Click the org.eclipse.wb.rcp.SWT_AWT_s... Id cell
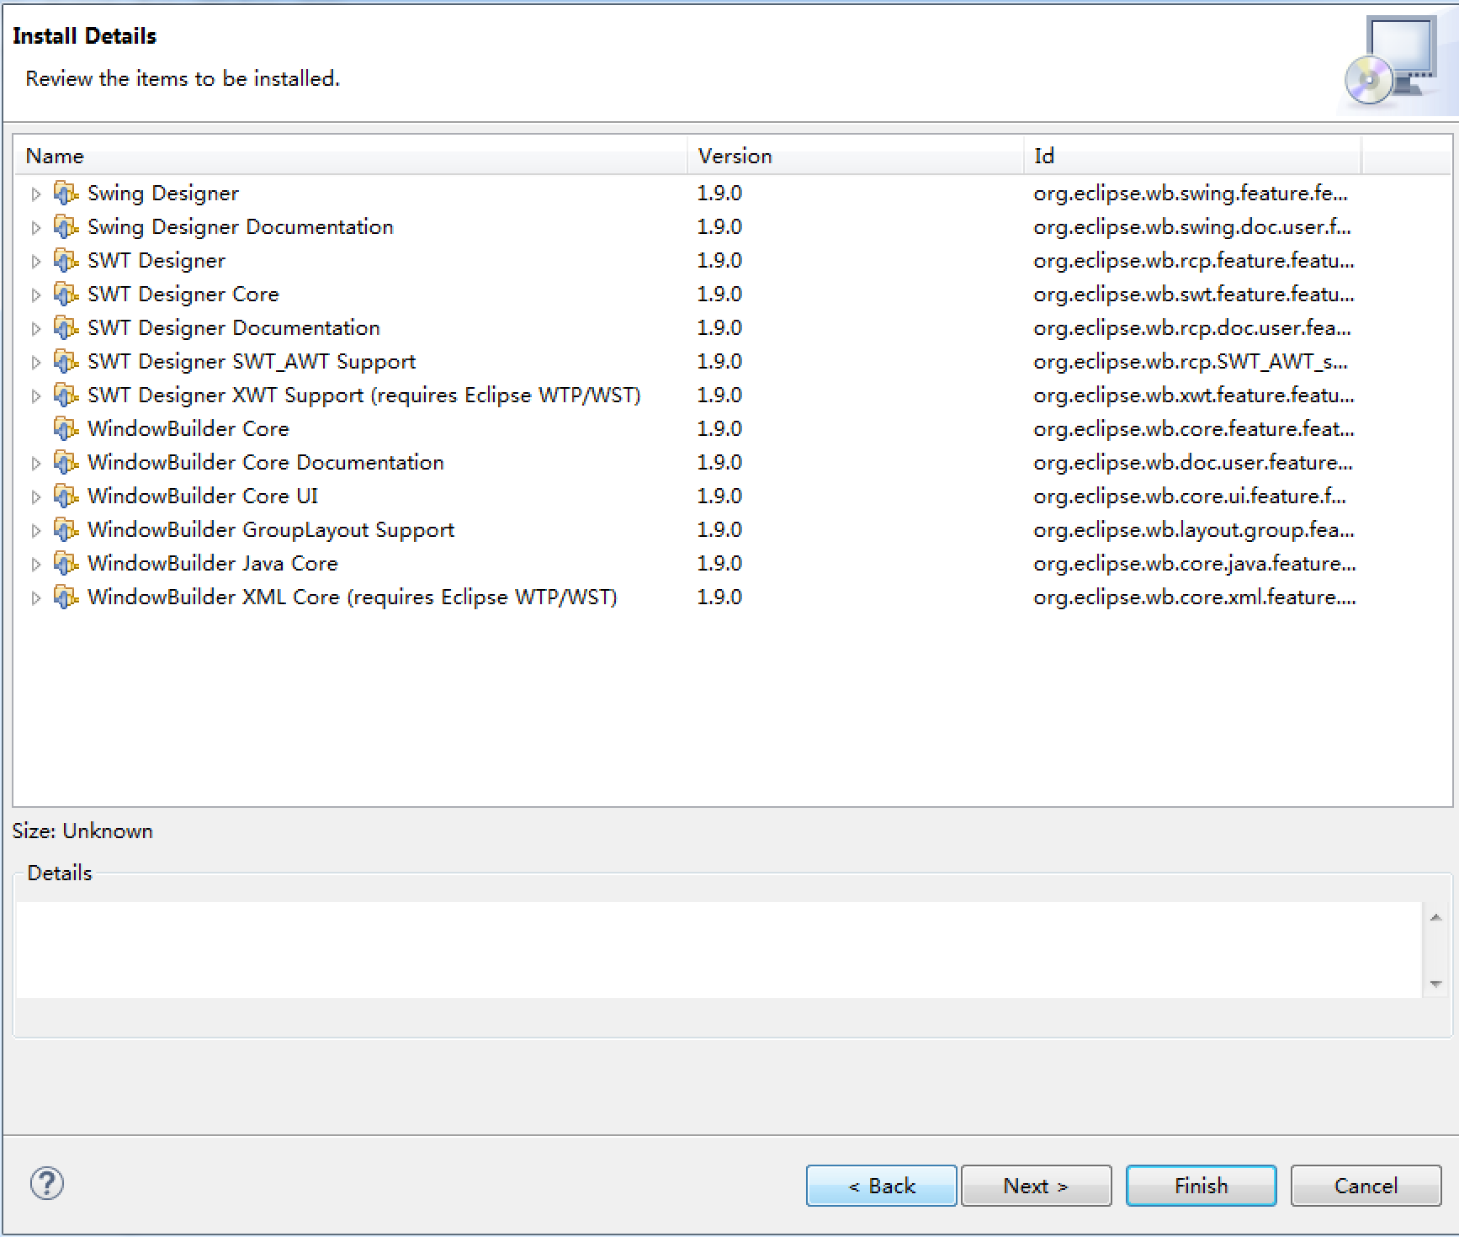1459x1237 pixels. click(x=1191, y=362)
